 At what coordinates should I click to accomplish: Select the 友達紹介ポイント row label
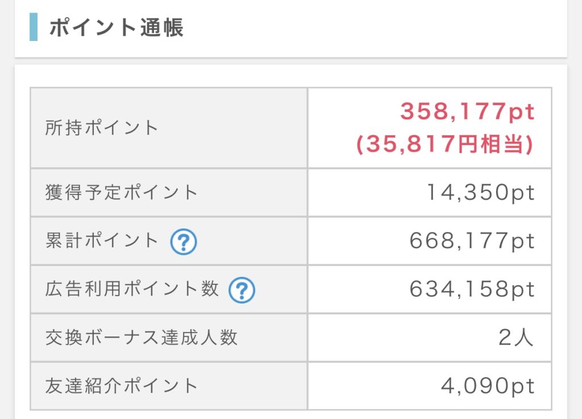tap(122, 385)
